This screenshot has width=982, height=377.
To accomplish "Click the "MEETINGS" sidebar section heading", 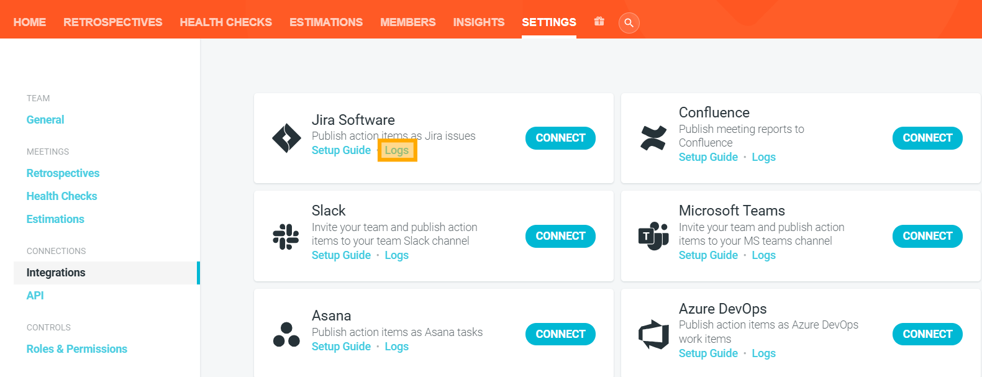I will click(x=48, y=152).
